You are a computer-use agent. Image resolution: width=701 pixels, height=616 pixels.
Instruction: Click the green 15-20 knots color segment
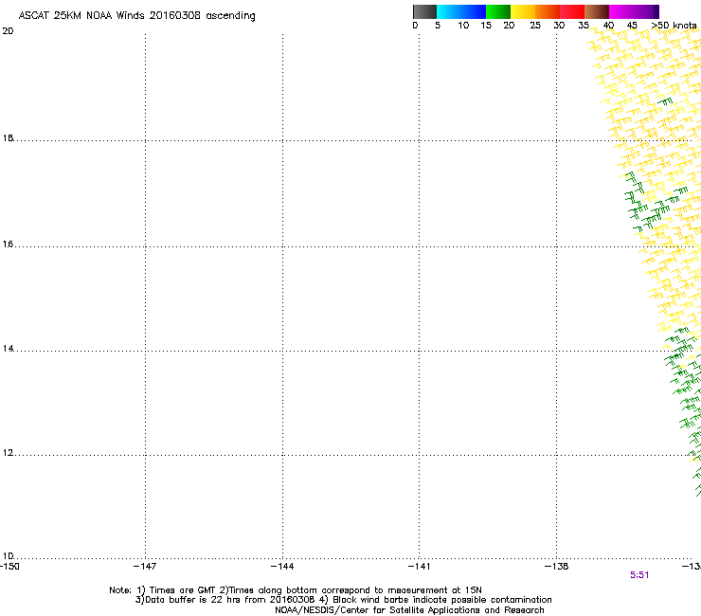498,11
